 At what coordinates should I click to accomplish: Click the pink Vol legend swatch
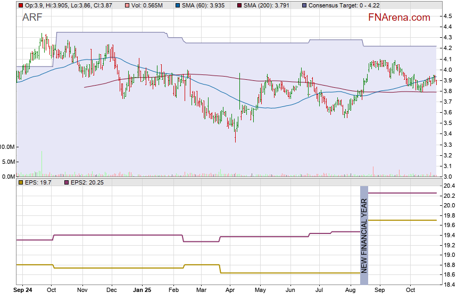point(126,5)
